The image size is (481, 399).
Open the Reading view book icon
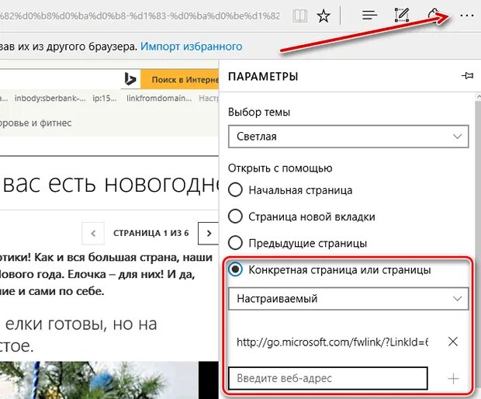pyautogui.click(x=299, y=16)
